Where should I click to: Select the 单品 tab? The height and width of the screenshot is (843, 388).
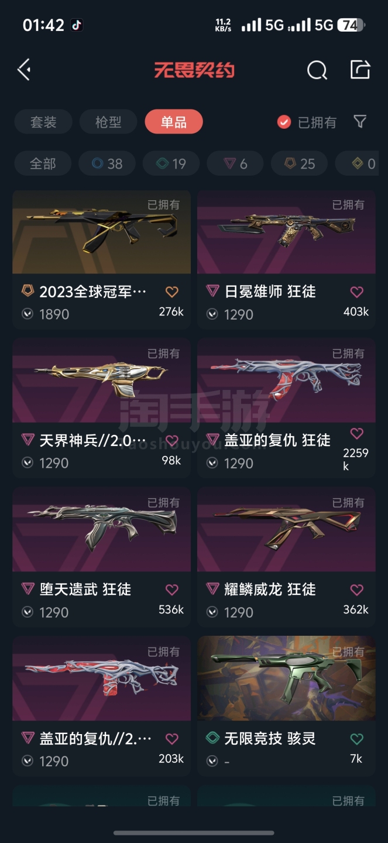[x=174, y=122]
